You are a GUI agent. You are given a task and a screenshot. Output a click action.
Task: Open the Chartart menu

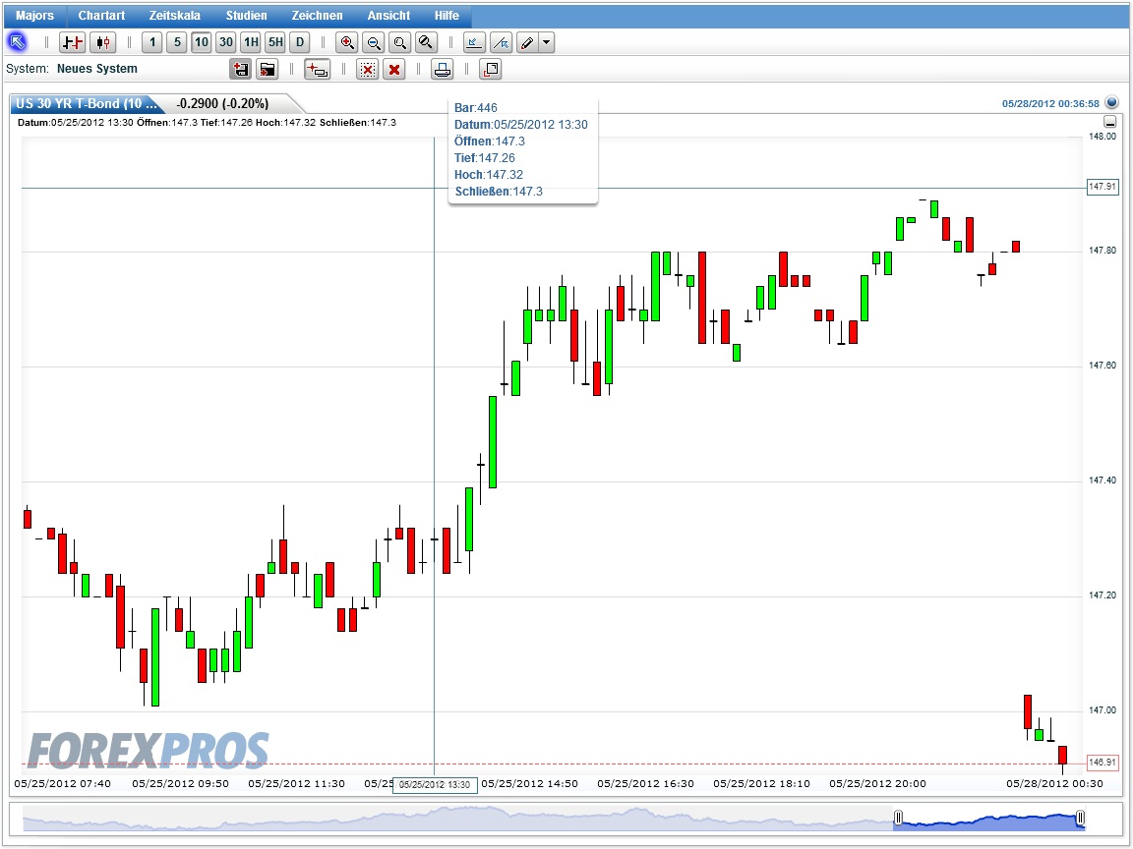pos(101,15)
